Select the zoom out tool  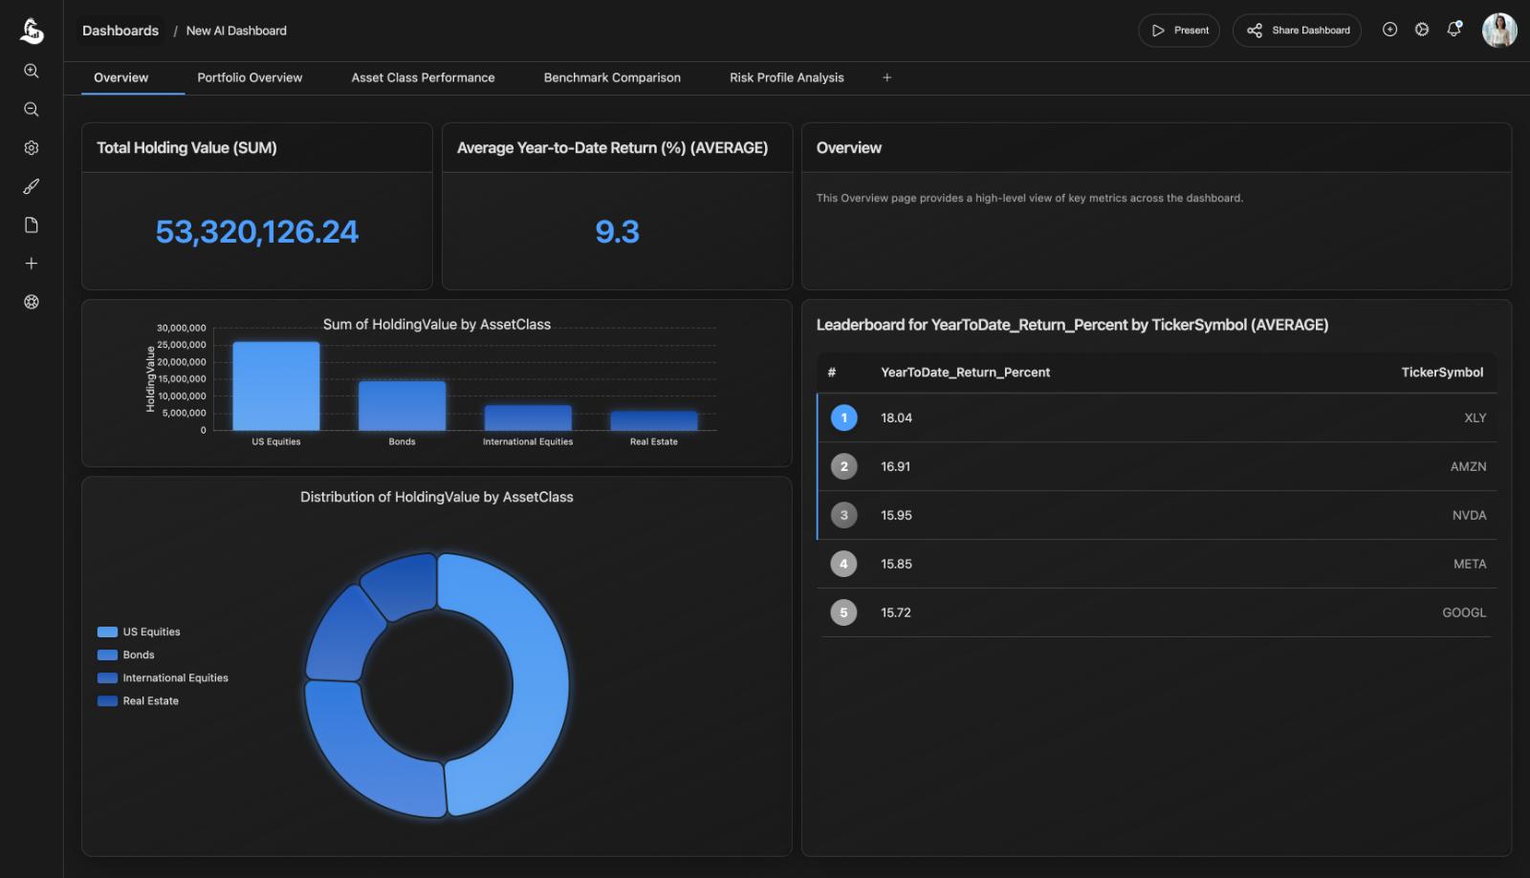coord(32,109)
